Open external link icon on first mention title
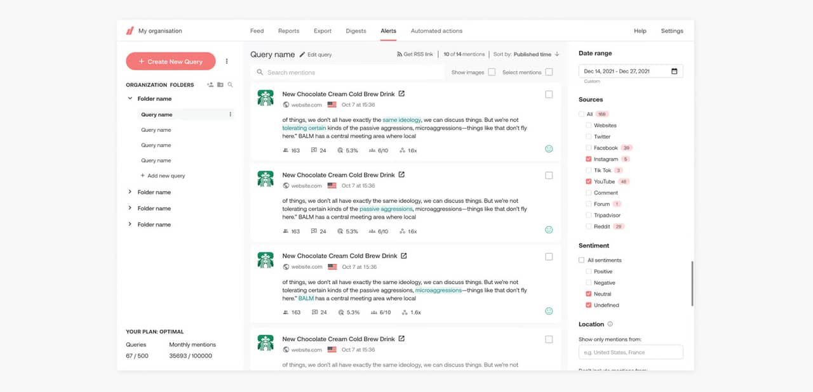The image size is (813, 392). coord(401,94)
